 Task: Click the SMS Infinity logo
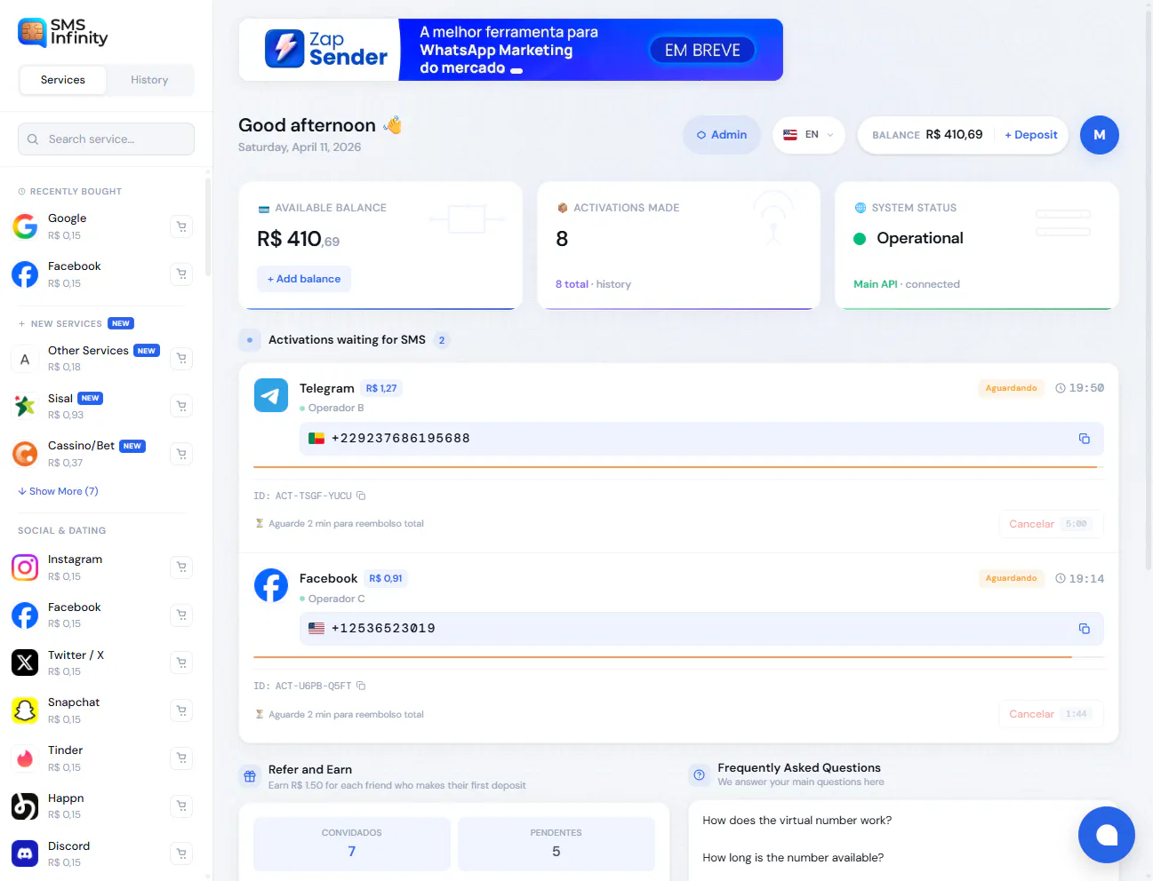pyautogui.click(x=63, y=32)
